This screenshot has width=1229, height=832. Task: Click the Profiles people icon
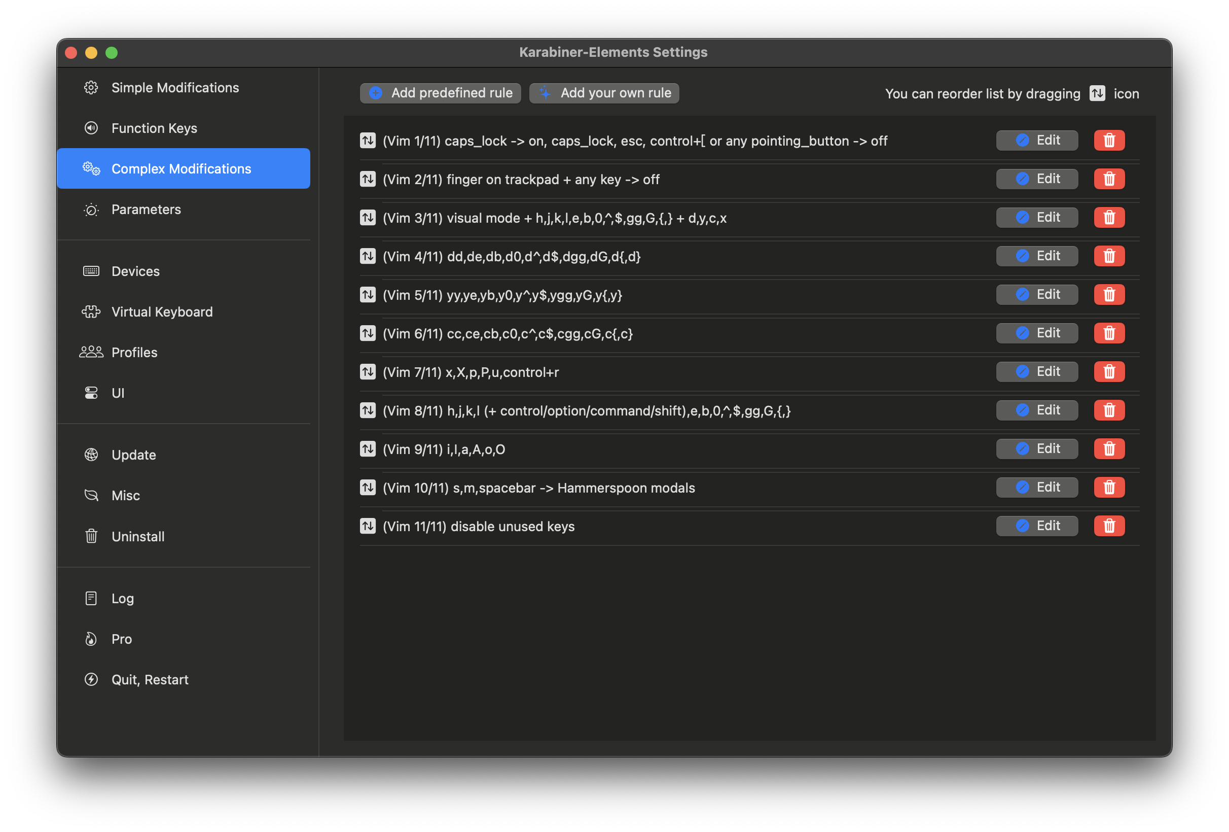click(x=91, y=352)
